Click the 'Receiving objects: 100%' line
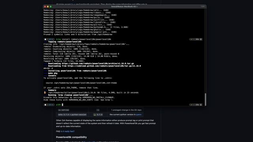The image size is (253, 142). pyautogui.click(x=81, y=56)
